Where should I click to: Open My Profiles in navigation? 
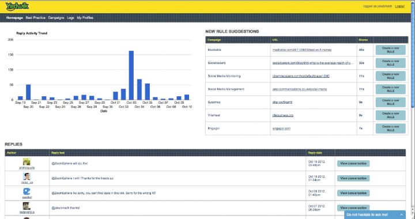click(85, 18)
